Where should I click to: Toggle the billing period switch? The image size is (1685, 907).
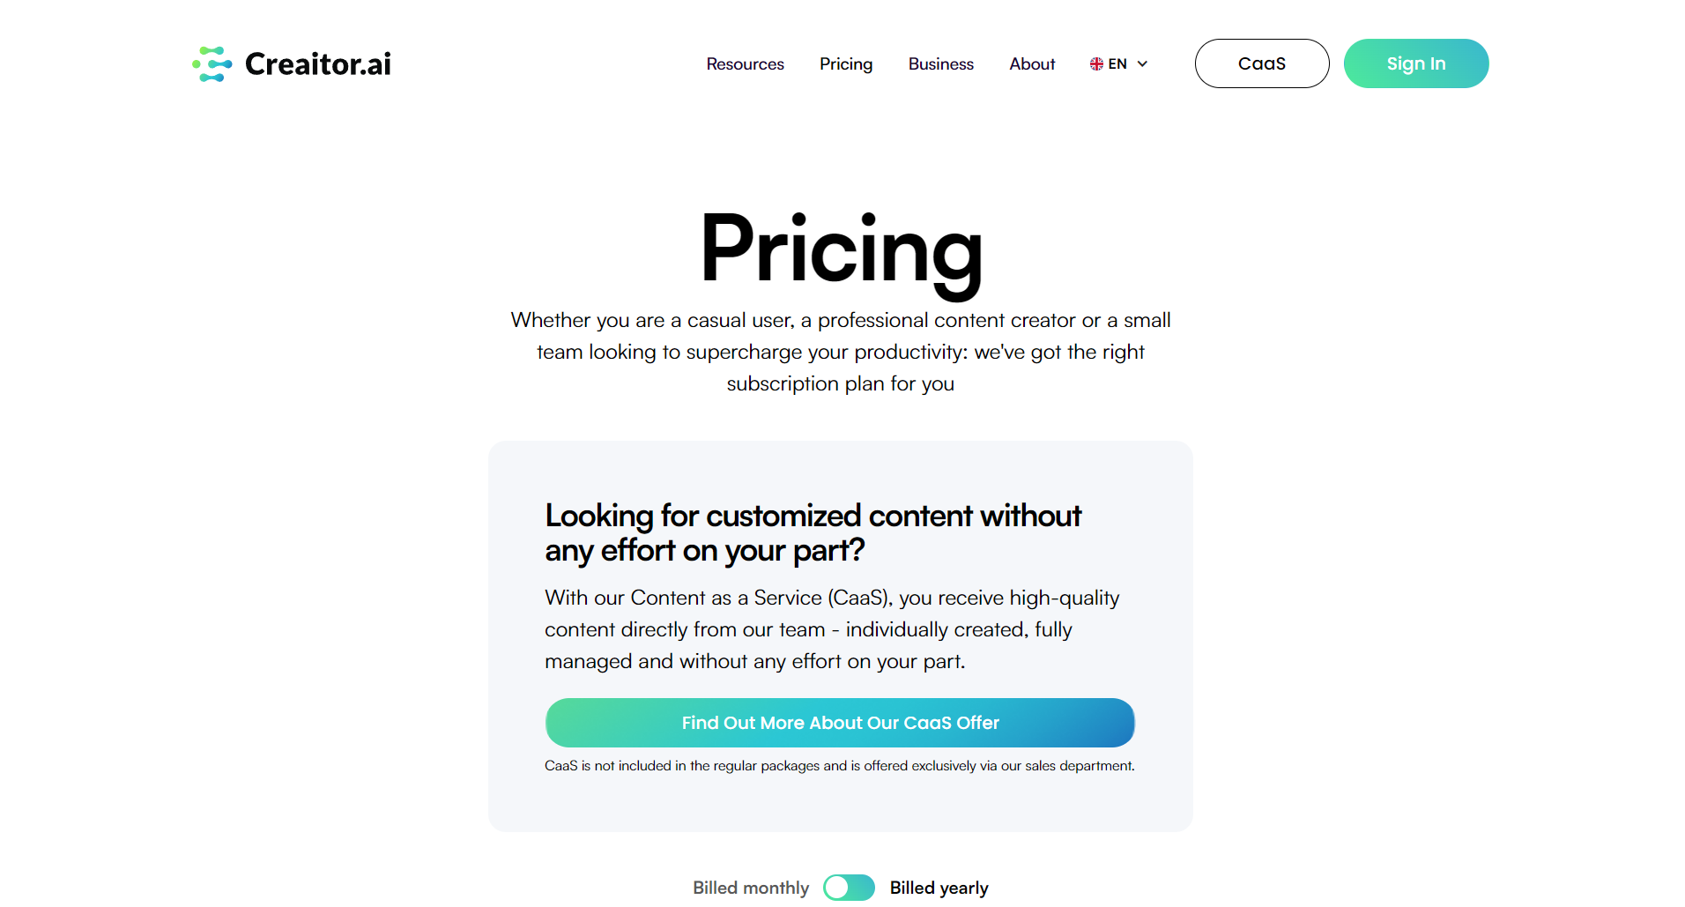[x=849, y=888]
